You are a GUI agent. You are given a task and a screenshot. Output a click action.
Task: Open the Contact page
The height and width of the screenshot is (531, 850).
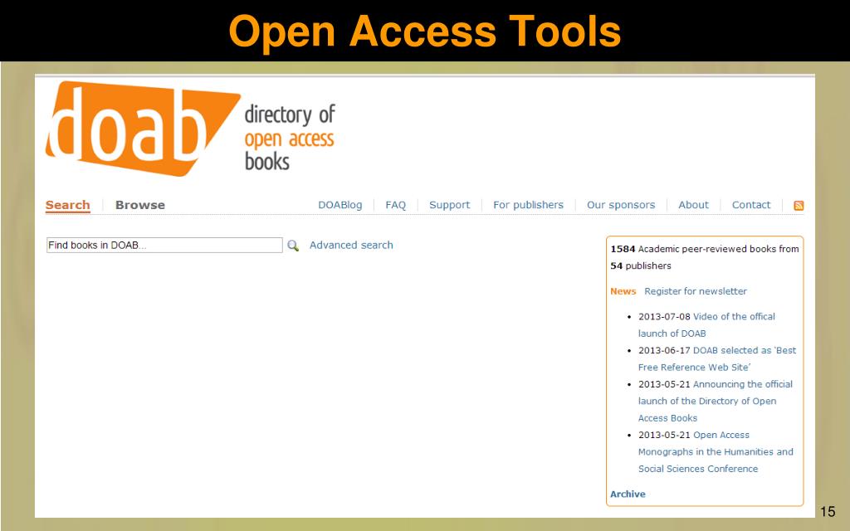(x=750, y=205)
